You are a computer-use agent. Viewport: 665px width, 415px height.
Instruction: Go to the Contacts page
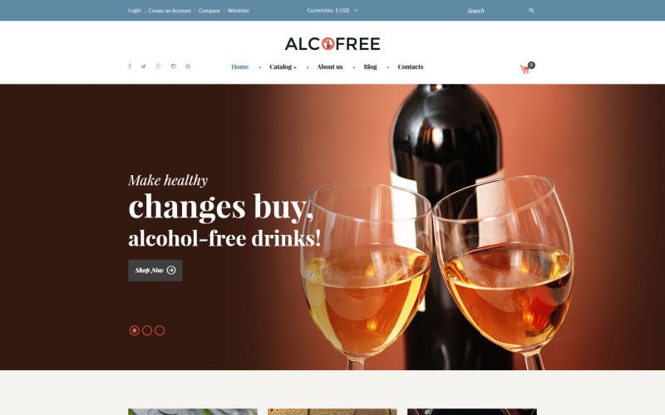point(411,67)
